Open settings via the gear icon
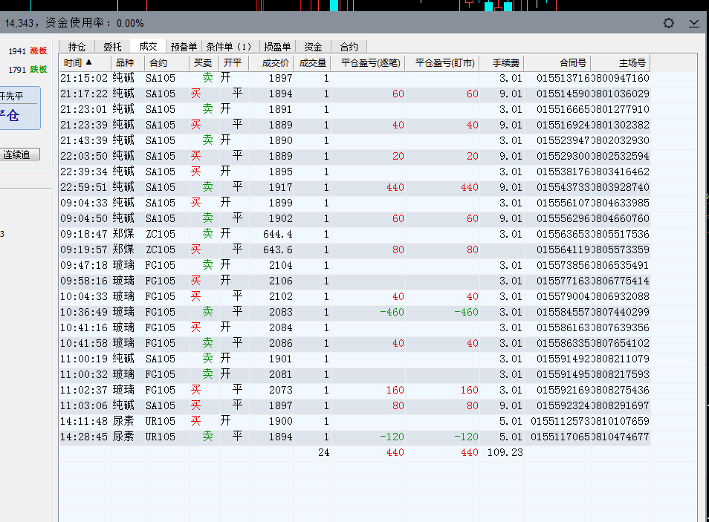Image resolution: width=709 pixels, height=522 pixels. [669, 24]
